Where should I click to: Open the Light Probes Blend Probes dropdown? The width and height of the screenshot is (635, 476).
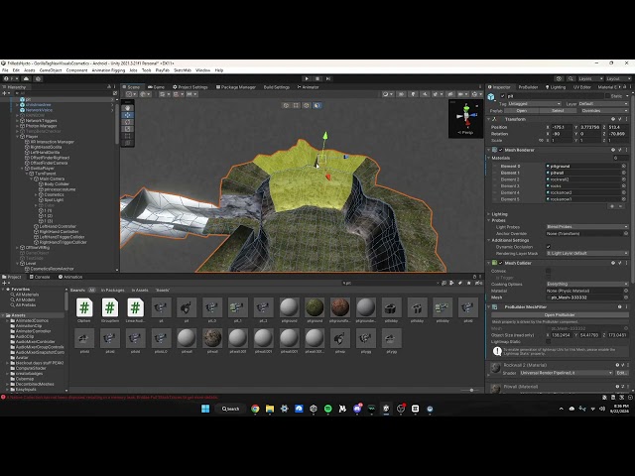coord(587,227)
